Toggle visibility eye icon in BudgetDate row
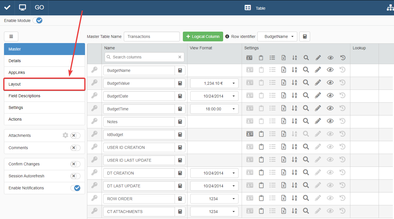 [x=330, y=96]
